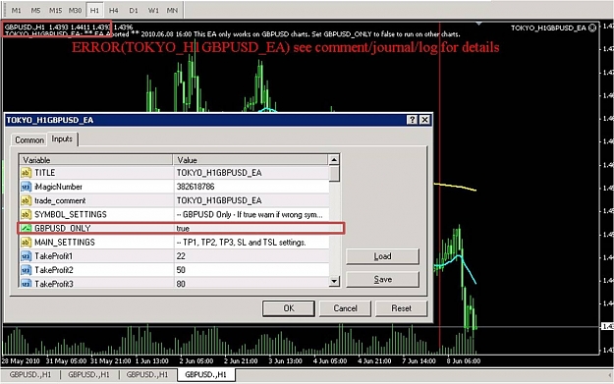Screen dimensions: 614x384
Task: Click the 28 May 2010 time axis label
Action: tap(22, 360)
